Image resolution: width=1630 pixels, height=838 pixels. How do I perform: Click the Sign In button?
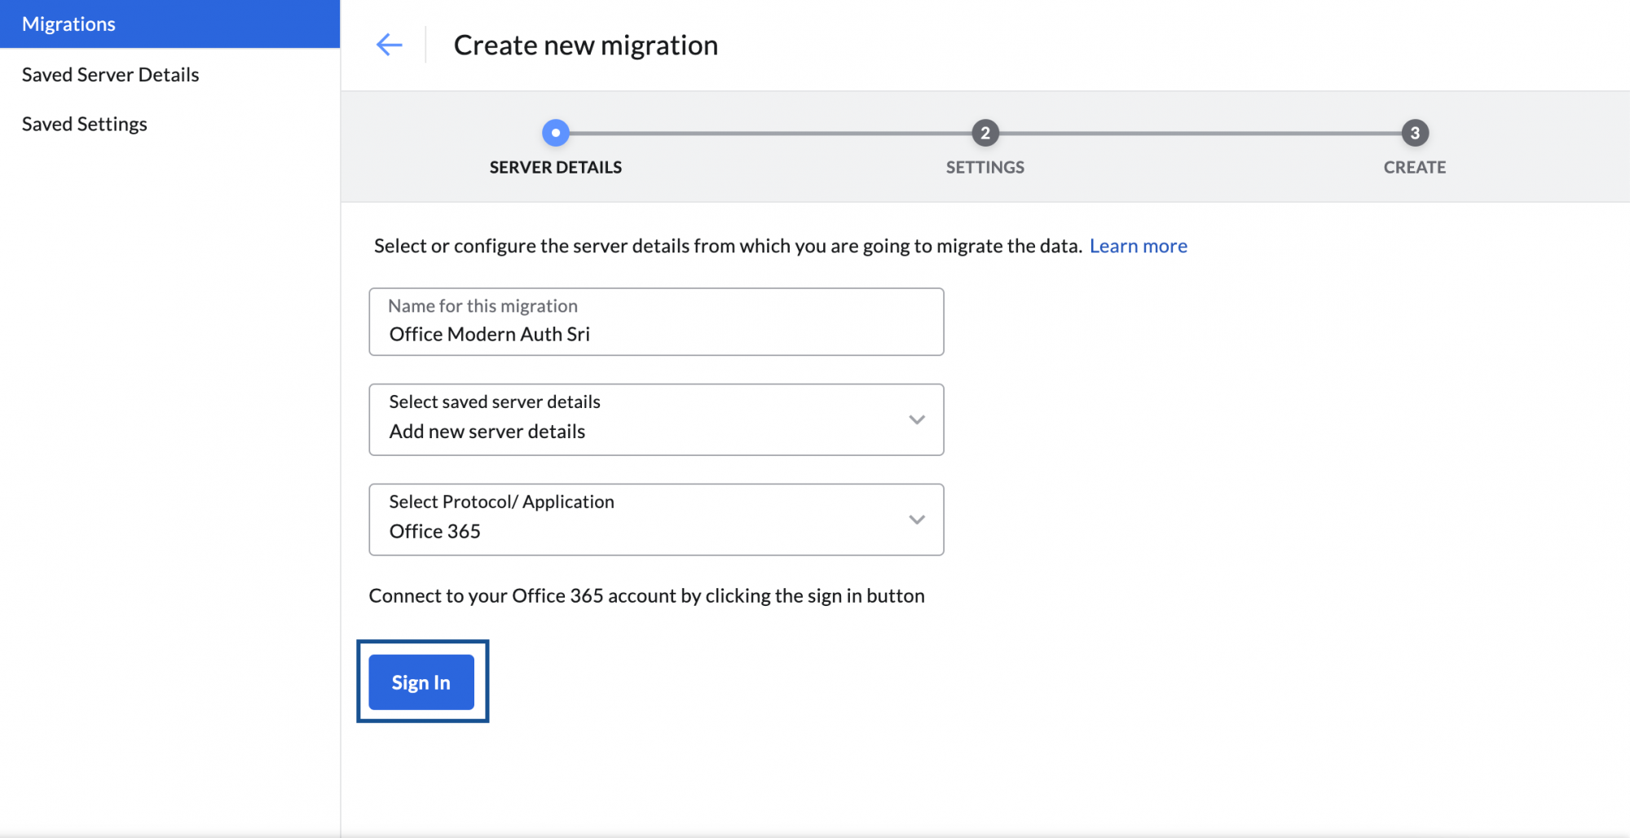coord(421,682)
